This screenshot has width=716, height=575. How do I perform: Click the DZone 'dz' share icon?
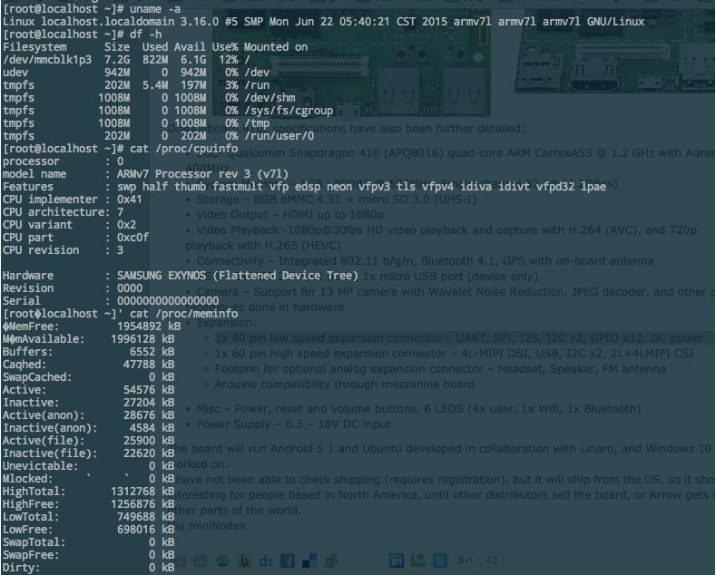(266, 560)
